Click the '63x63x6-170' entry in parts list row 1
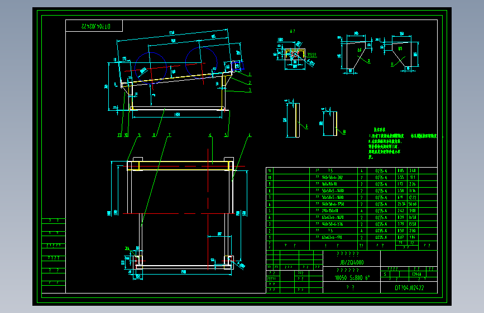The height and width of the screenshot is (313, 484). [332, 237]
